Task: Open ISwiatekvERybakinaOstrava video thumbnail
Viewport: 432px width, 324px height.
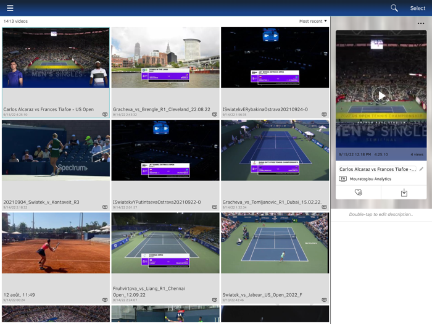Action: pos(275,57)
